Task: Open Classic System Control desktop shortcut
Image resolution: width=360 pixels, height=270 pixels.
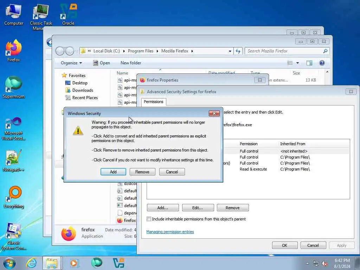Action: click(14, 237)
